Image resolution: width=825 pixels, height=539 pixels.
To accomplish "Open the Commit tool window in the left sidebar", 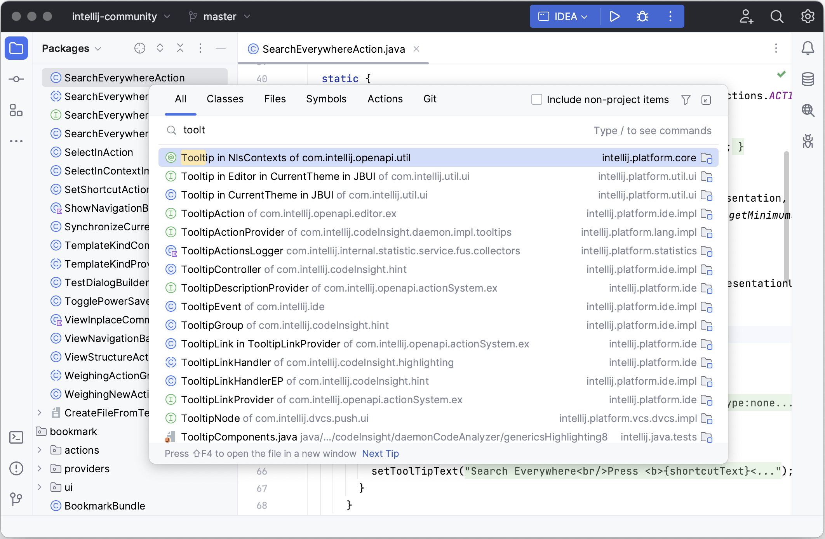I will tap(16, 79).
